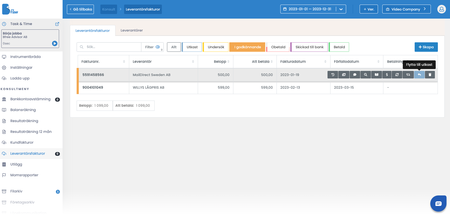Open Leverantörsfakturor in sidebar
The width and height of the screenshot is (450, 217).
tap(28, 154)
